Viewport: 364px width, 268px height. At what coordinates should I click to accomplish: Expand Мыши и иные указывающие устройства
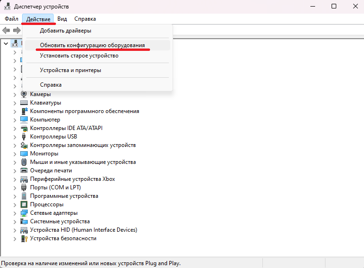point(15,162)
